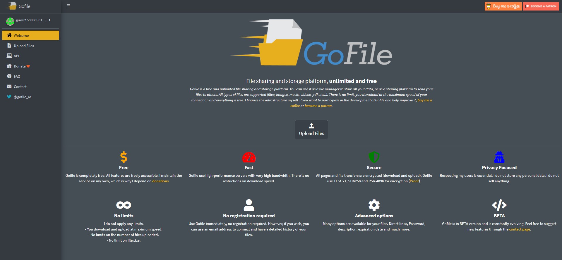Click the upload arrow icon in the center button
The width and height of the screenshot is (562, 260).
(x=311, y=126)
